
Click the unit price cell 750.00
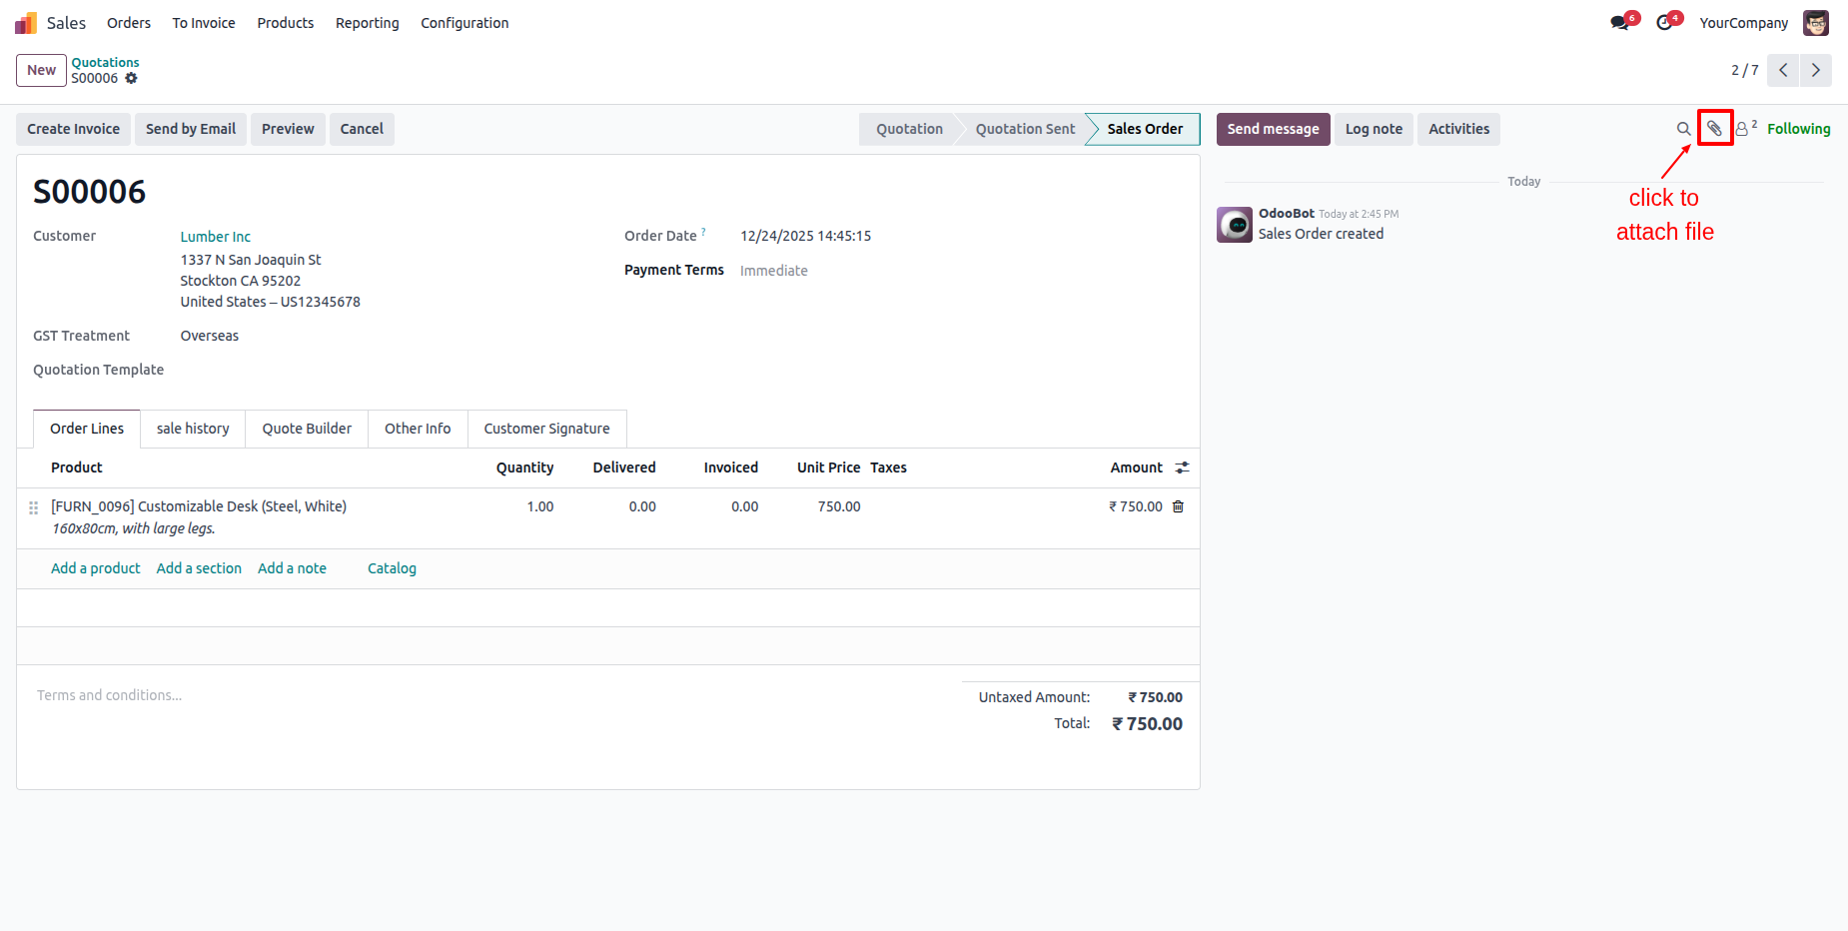[x=839, y=506]
